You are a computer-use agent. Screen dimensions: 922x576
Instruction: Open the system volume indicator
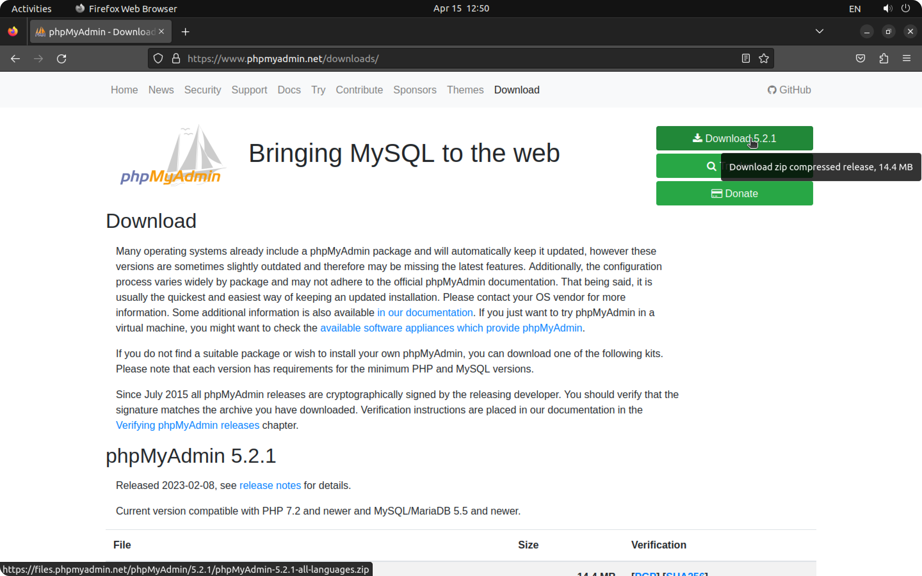(888, 8)
